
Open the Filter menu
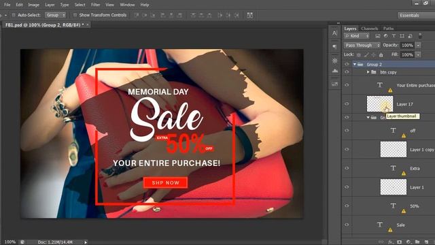[96, 5]
